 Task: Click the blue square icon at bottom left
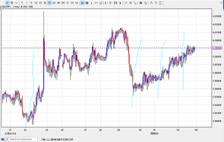coord(3,139)
